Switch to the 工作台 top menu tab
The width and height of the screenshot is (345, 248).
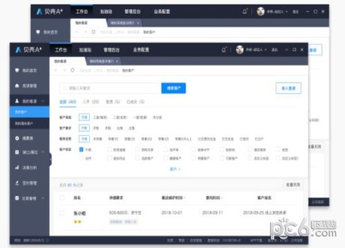click(61, 50)
